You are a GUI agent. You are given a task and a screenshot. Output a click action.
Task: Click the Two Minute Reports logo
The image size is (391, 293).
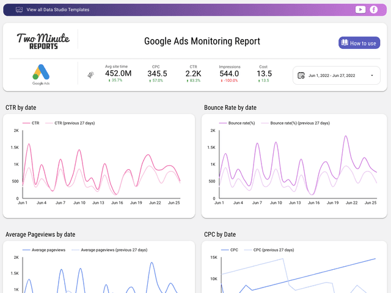[43, 41]
